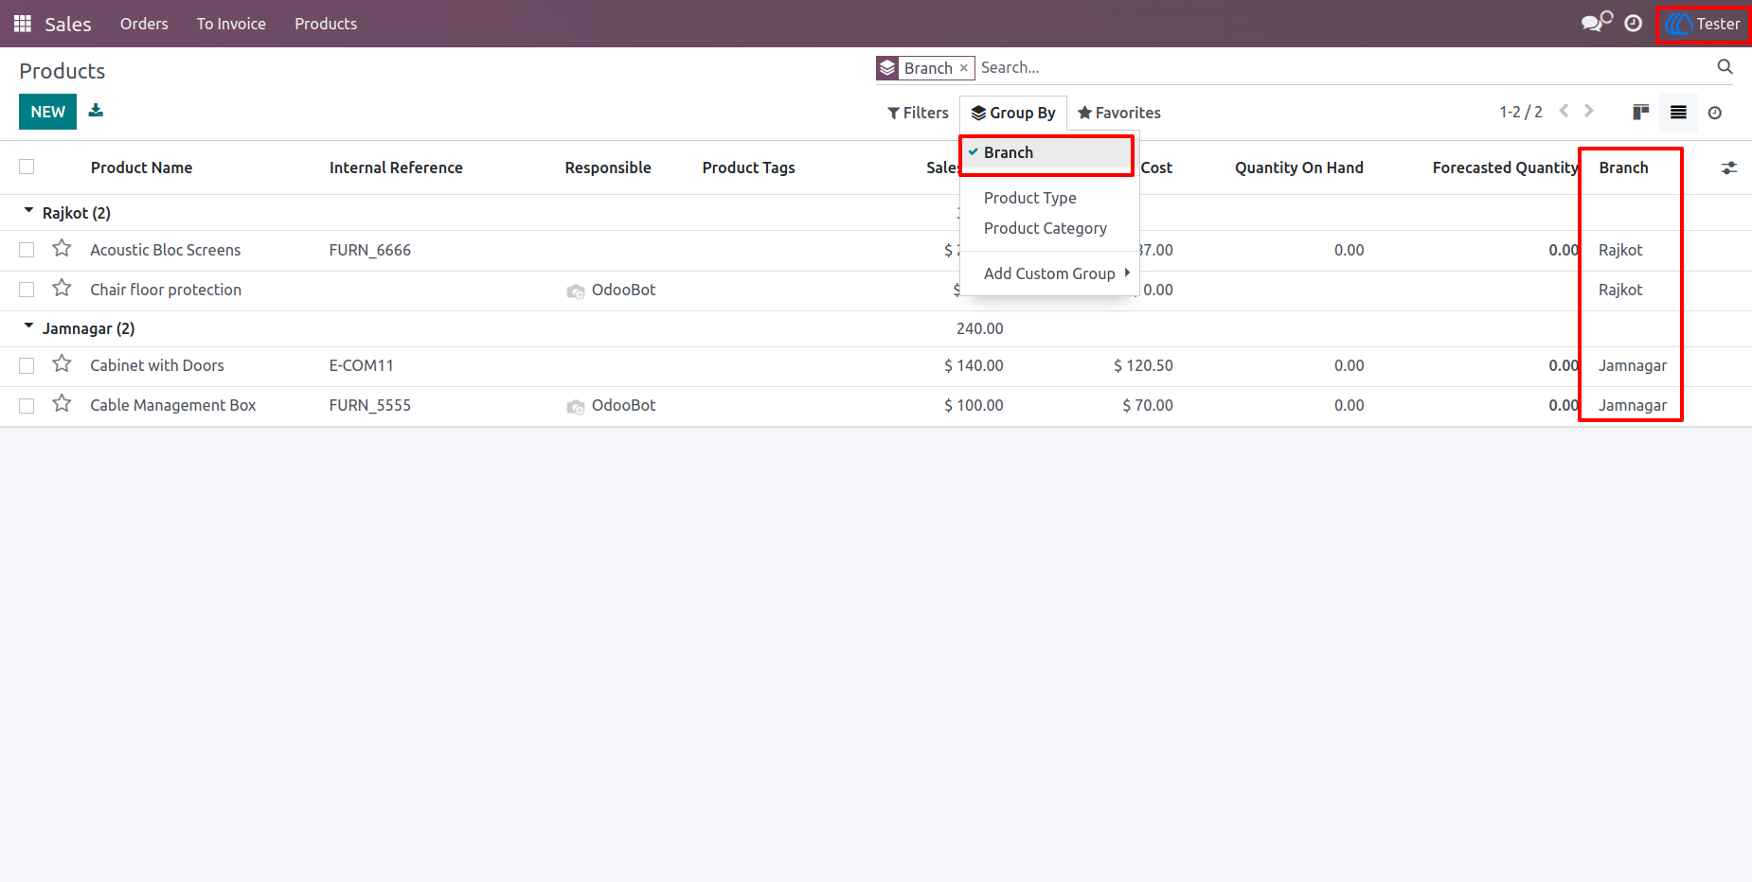This screenshot has width=1752, height=882.
Task: Group by Product Type
Action: [1049, 198]
